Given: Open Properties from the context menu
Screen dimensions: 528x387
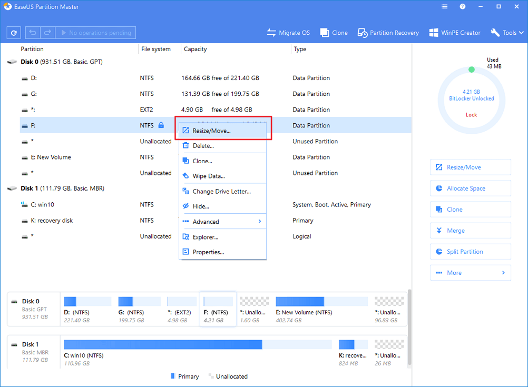Looking at the screenshot, I should [x=222, y=252].
